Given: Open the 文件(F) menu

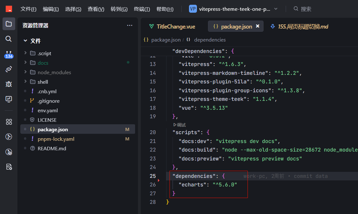Looking at the screenshot, I should [x=28, y=9].
